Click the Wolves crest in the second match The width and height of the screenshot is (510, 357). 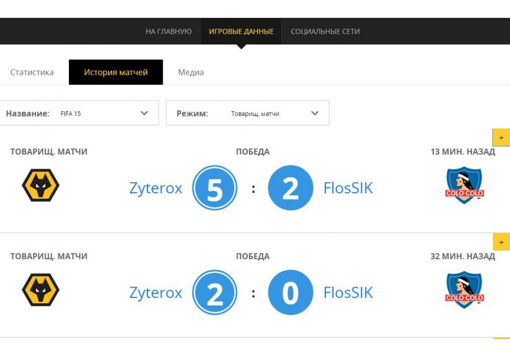click(41, 290)
